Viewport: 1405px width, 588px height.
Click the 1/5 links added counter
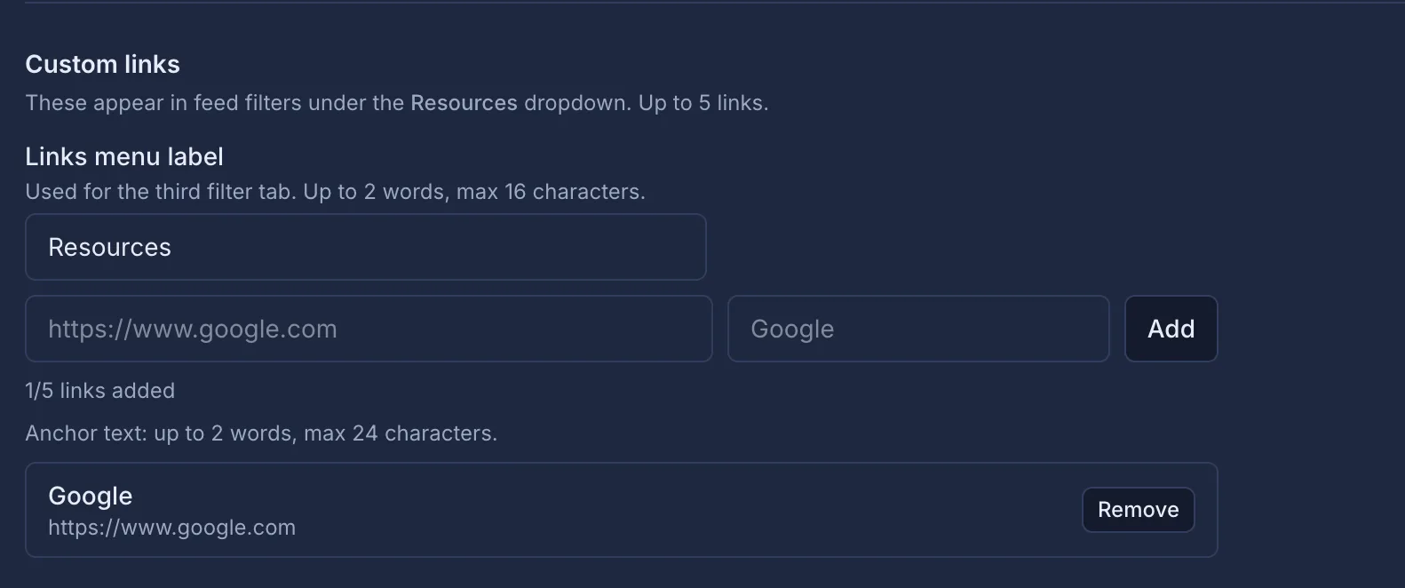100,390
